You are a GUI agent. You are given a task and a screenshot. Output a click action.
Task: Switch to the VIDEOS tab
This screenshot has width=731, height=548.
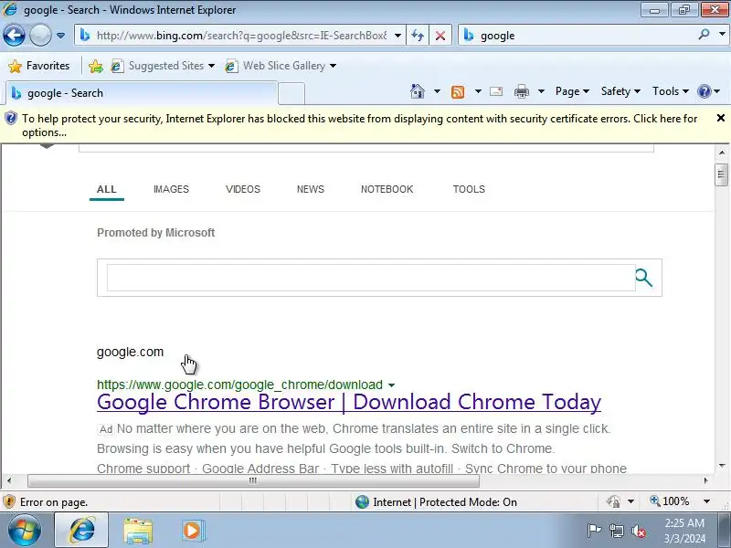click(243, 189)
